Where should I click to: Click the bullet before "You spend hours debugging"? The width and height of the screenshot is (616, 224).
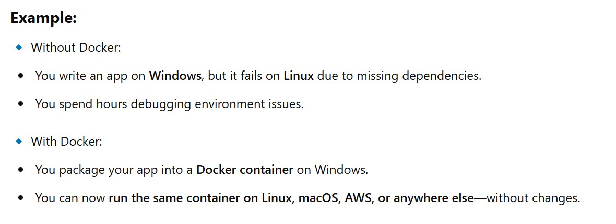(x=20, y=104)
